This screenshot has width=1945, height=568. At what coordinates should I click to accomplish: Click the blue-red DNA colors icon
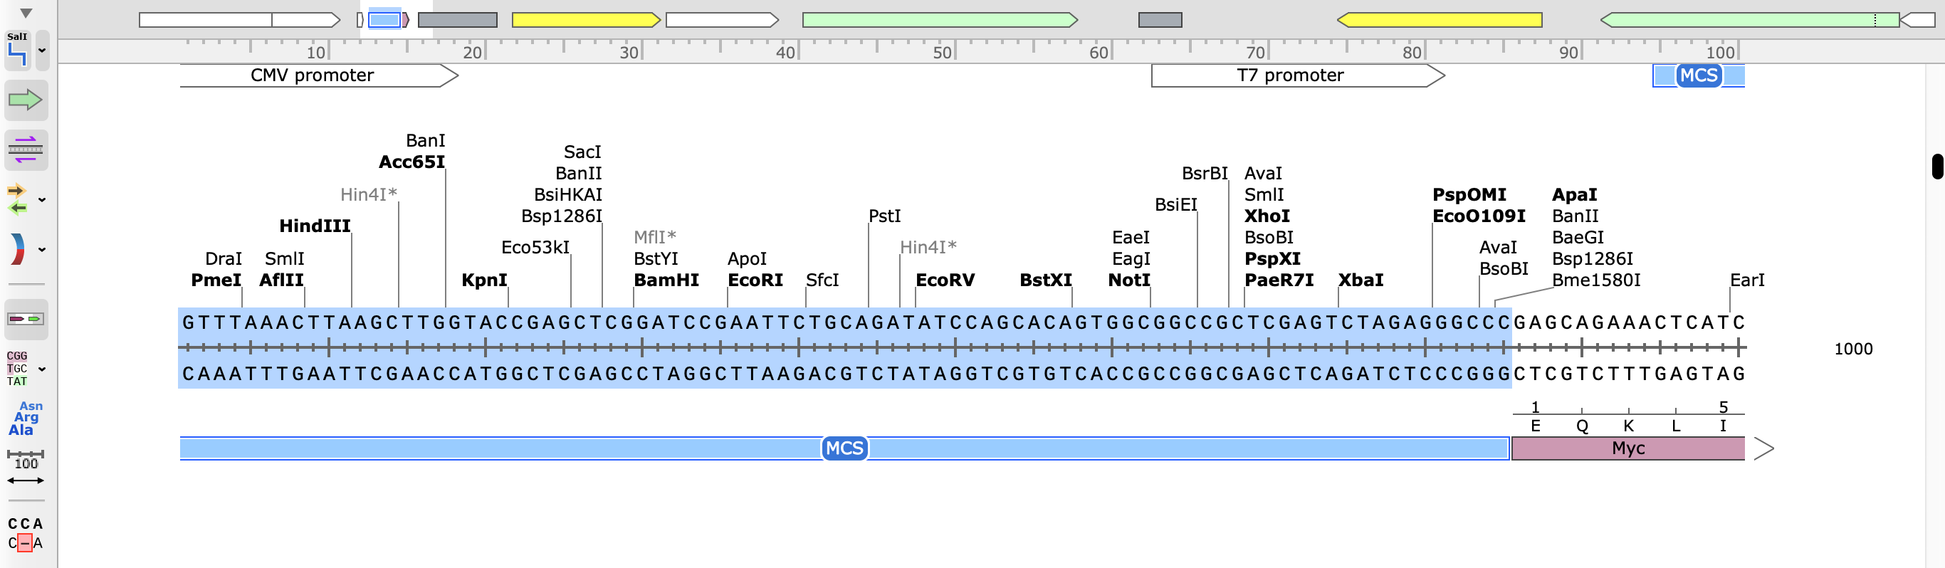(x=18, y=249)
